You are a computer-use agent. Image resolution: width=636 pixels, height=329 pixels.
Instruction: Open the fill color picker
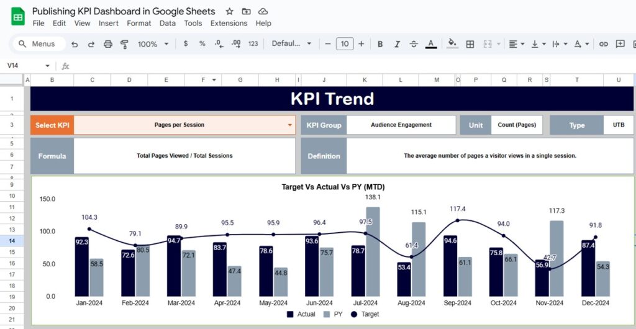point(452,43)
